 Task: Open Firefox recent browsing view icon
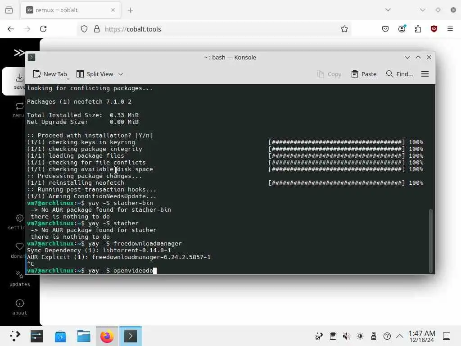(x=9, y=10)
